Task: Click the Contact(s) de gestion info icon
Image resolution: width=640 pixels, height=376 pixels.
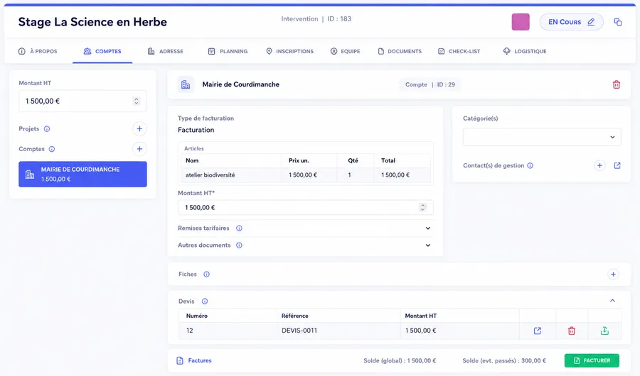Action: pos(530,166)
